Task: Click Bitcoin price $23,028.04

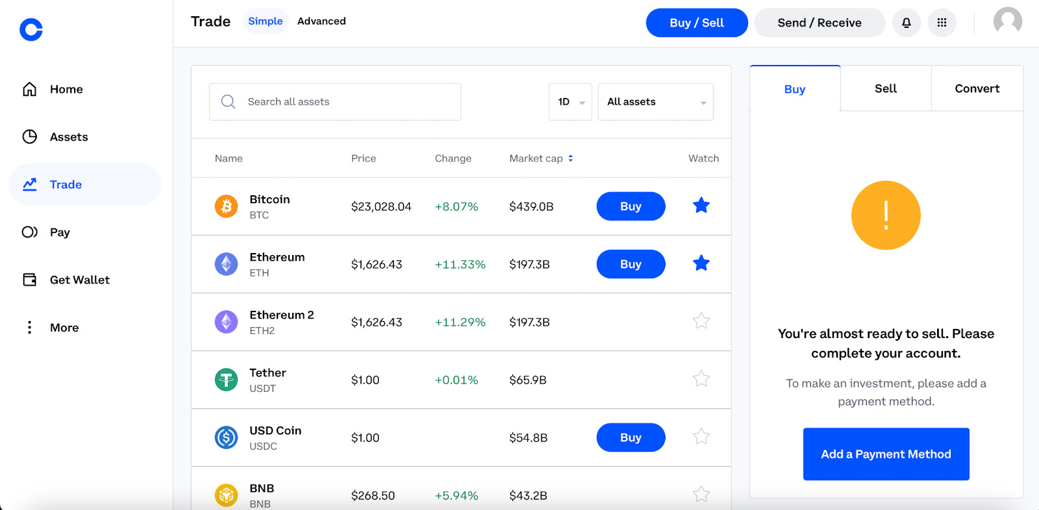Action: 381,207
